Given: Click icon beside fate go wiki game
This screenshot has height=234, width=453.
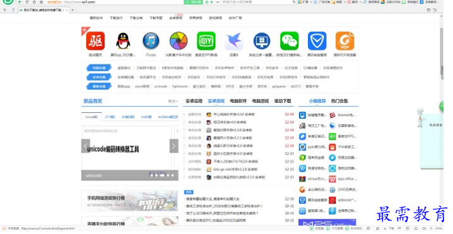Looking at the screenshot, I should click(209, 169).
